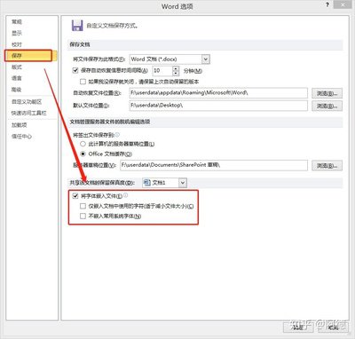Open the 语言 category
The width and height of the screenshot is (355, 339).
tap(17, 78)
